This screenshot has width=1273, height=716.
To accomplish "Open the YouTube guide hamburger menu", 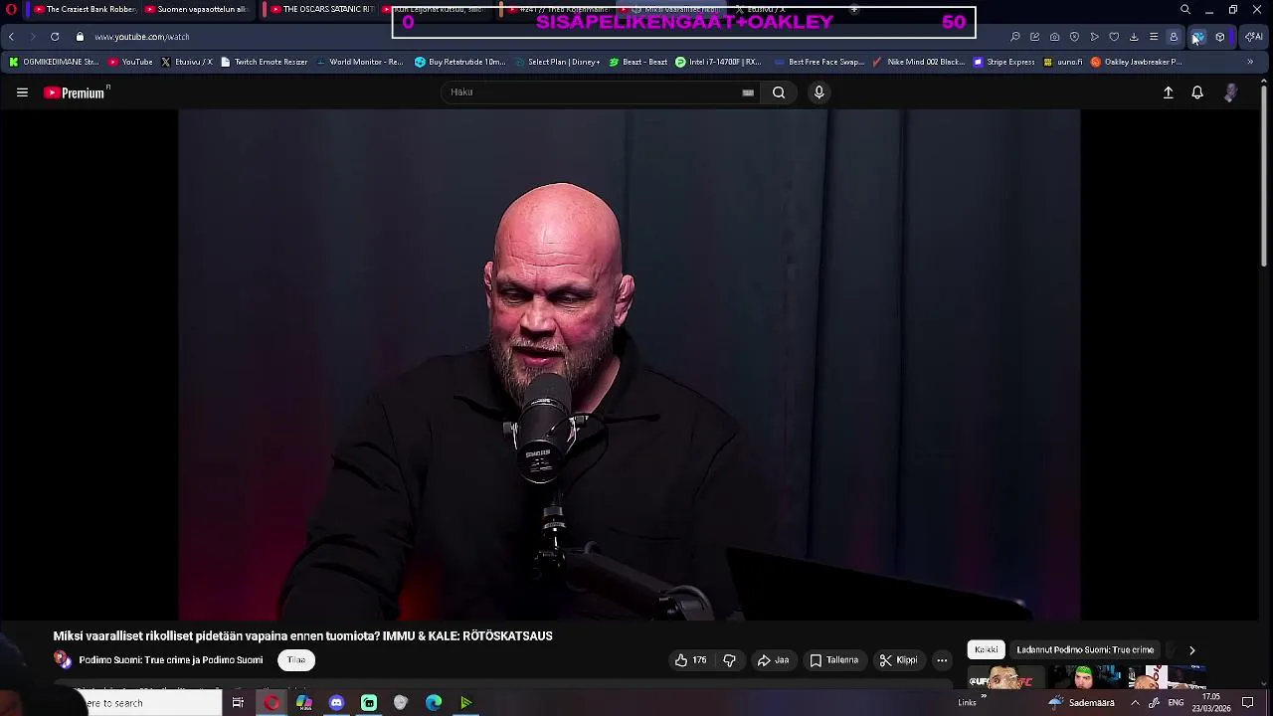I will point(22,92).
